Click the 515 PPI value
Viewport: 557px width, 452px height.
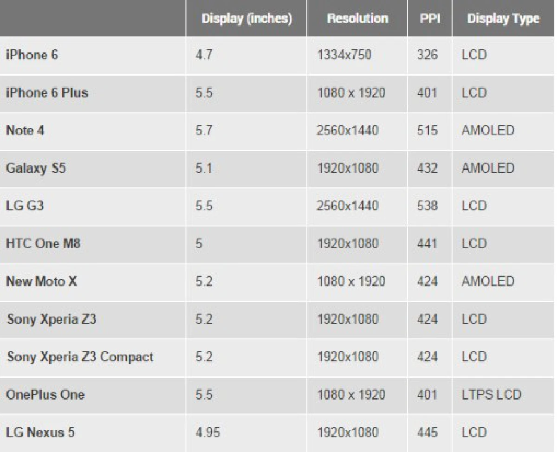click(427, 130)
